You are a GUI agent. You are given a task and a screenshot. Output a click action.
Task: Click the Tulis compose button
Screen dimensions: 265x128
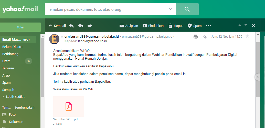click(20, 27)
